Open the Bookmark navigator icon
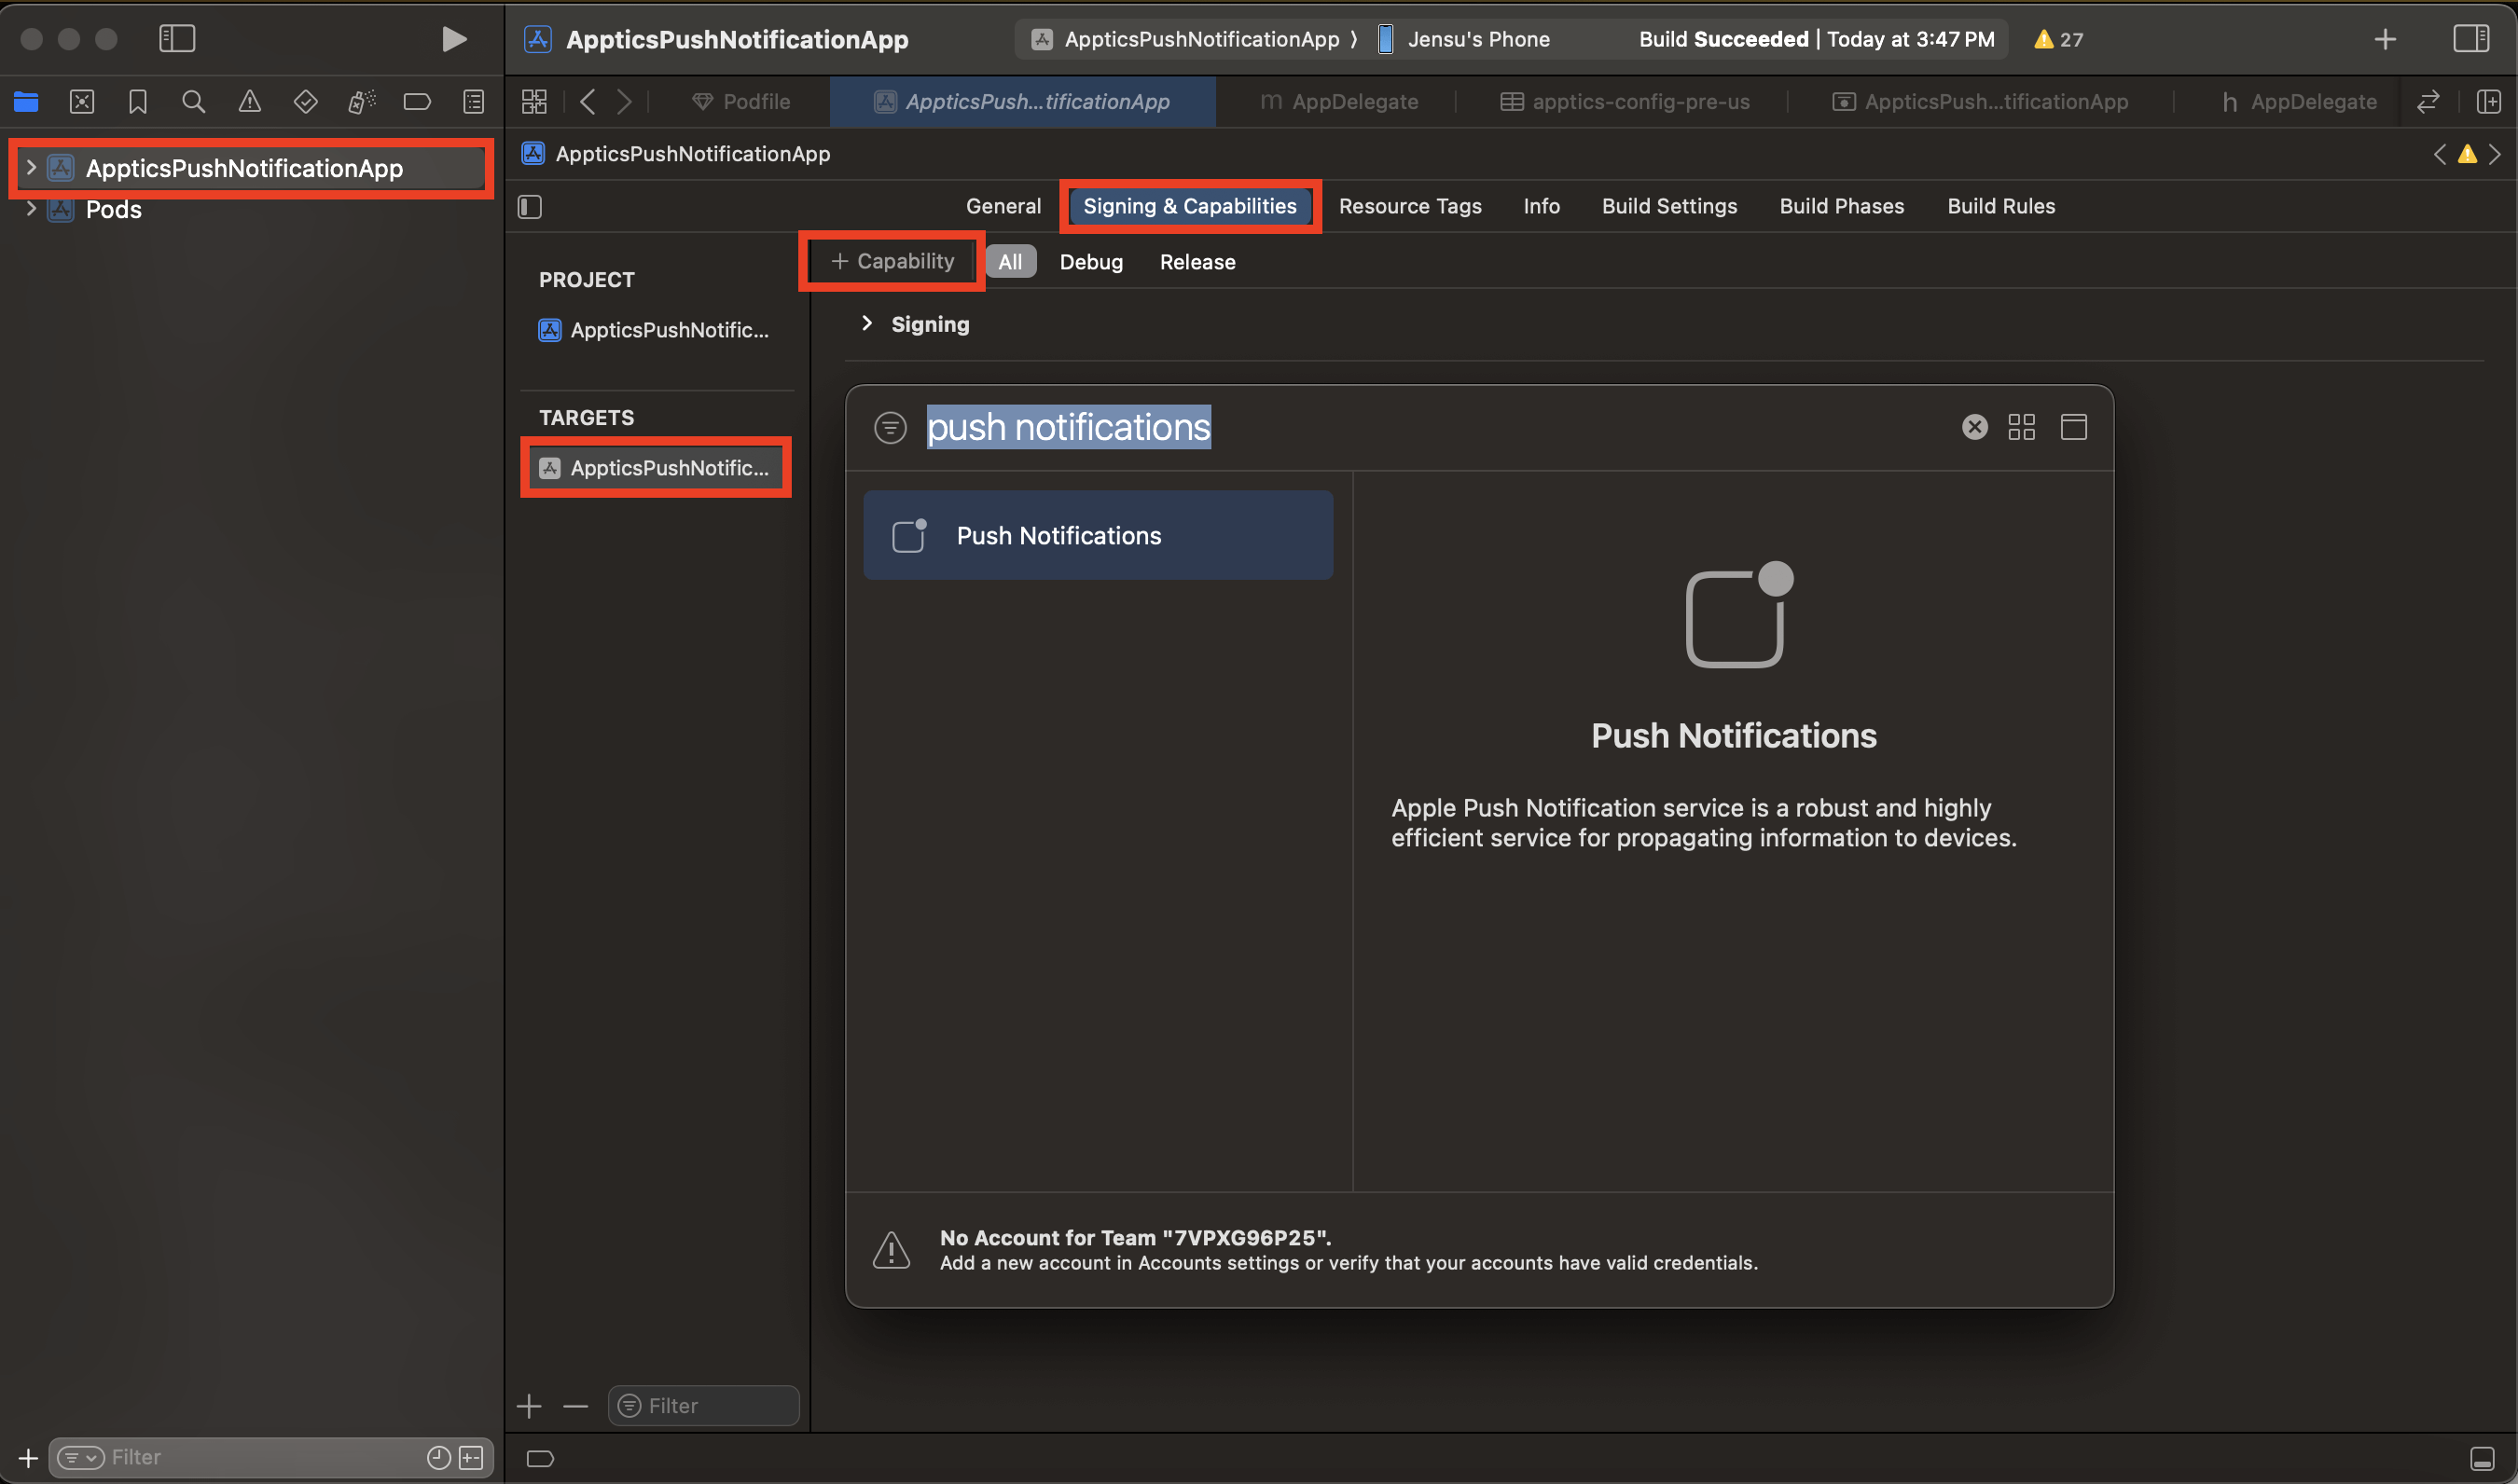This screenshot has height=1484, width=2518. click(x=138, y=101)
